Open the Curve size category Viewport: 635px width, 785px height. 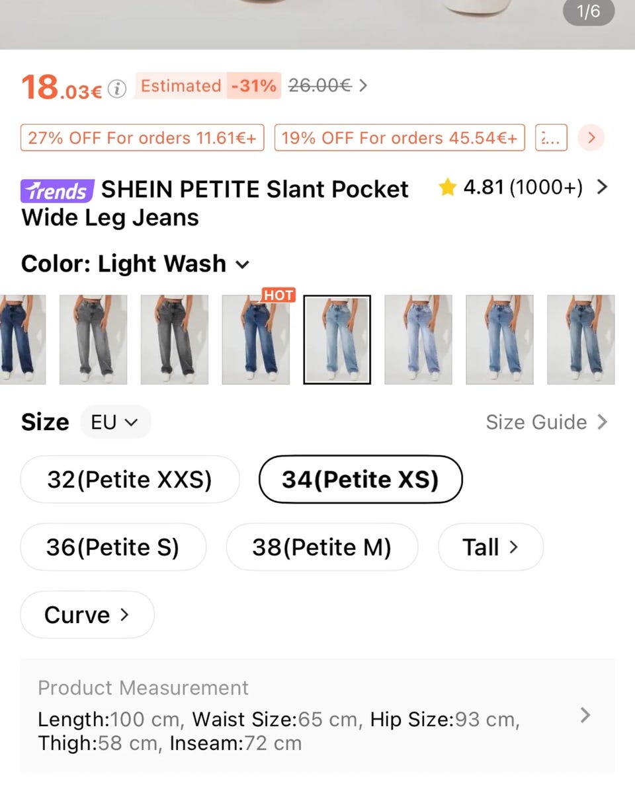pyautogui.click(x=87, y=615)
